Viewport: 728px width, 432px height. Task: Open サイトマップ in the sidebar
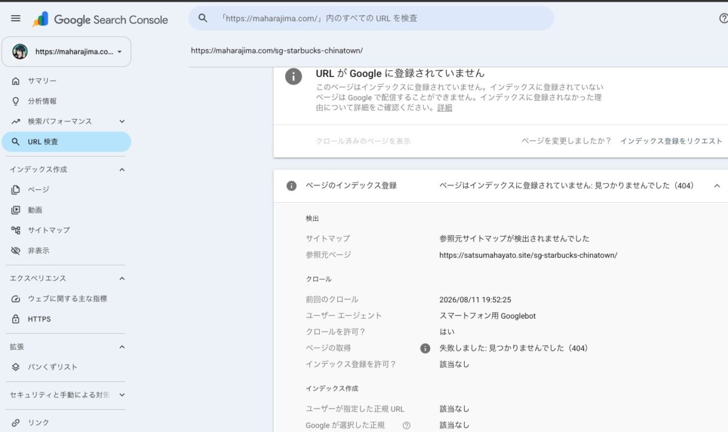pyautogui.click(x=66, y=230)
